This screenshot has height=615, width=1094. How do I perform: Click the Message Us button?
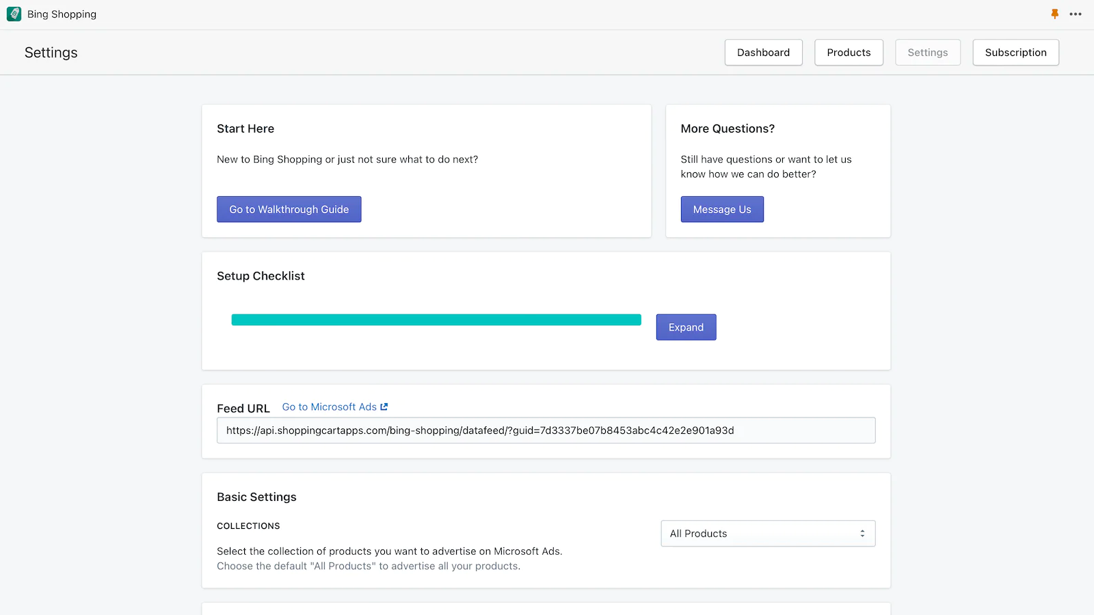coord(722,209)
